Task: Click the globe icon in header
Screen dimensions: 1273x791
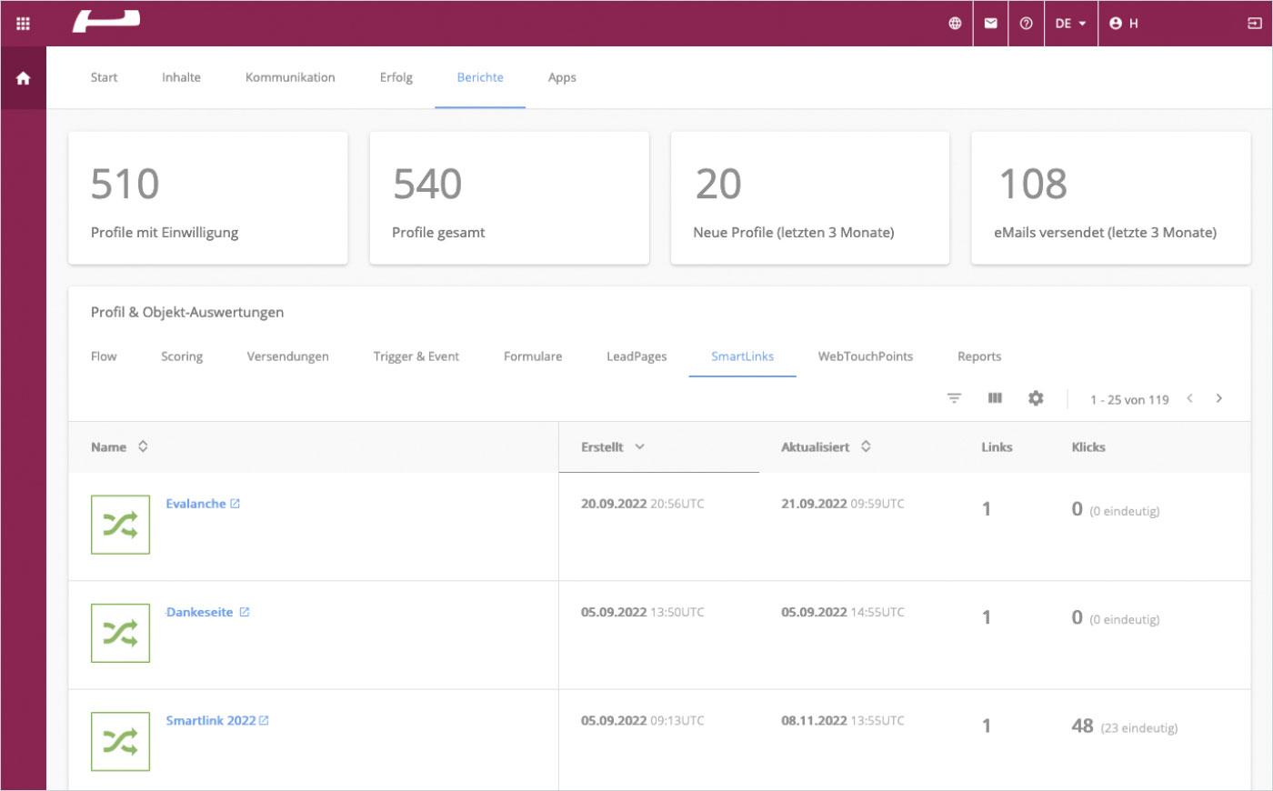Action: 955,24
